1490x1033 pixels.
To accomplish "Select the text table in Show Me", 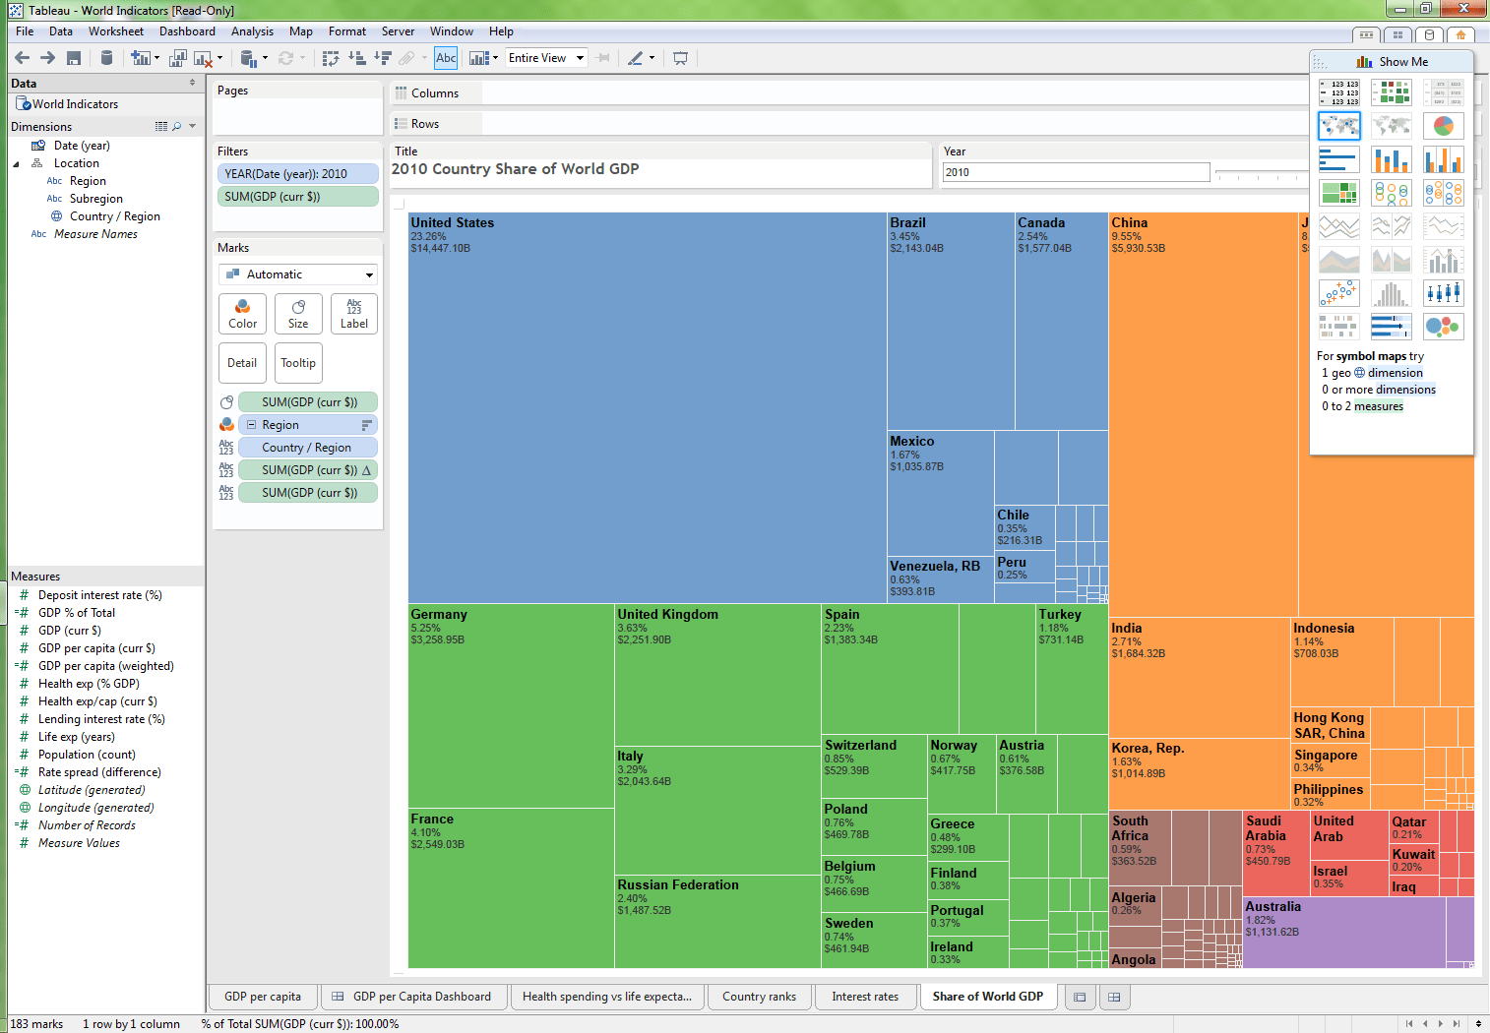I will tap(1338, 93).
